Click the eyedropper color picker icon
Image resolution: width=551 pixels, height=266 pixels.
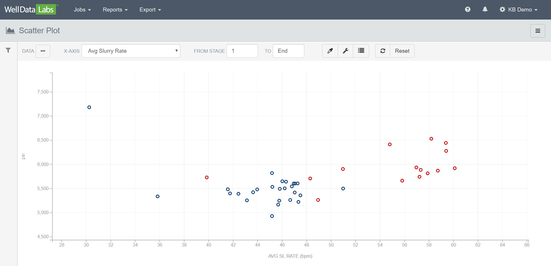click(x=330, y=51)
